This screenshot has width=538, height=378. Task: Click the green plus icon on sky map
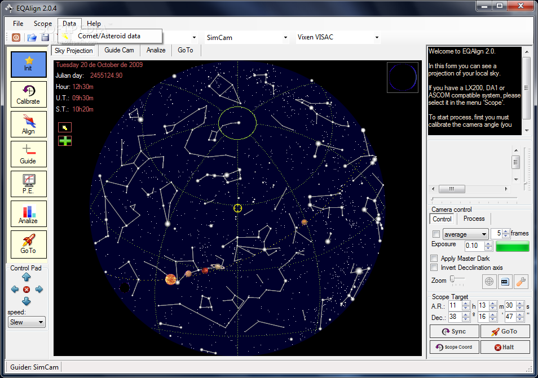[65, 141]
